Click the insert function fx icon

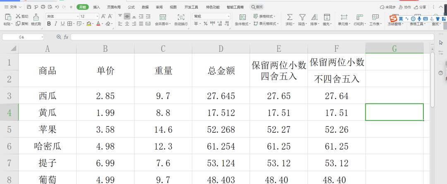point(66,37)
